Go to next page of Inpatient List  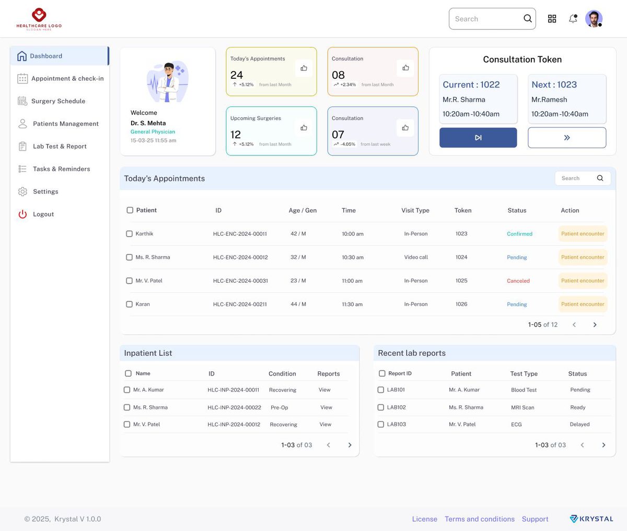click(x=350, y=445)
